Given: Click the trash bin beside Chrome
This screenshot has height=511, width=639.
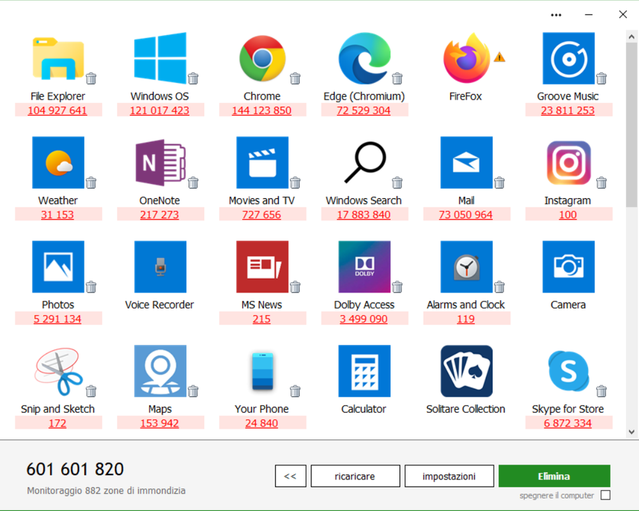Looking at the screenshot, I should pyautogui.click(x=295, y=78).
